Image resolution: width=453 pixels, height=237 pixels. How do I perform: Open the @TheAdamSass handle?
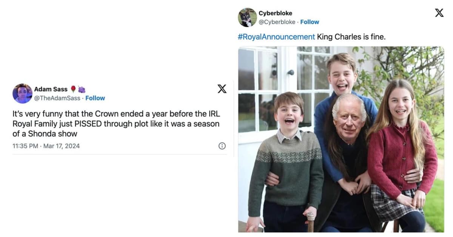click(57, 98)
